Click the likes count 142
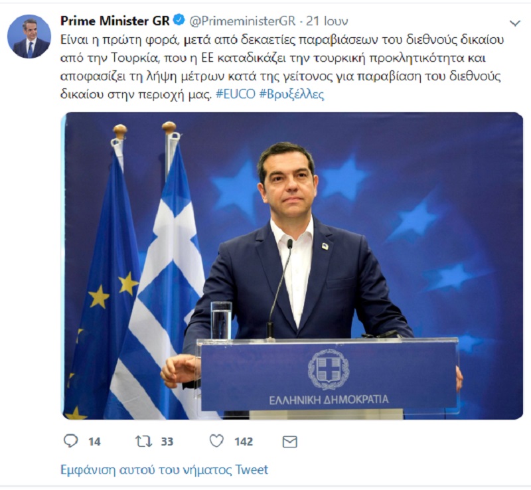 pyautogui.click(x=244, y=442)
